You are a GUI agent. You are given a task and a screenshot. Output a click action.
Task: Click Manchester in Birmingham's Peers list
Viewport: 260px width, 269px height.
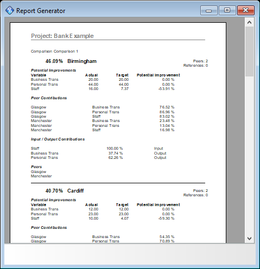(41, 176)
